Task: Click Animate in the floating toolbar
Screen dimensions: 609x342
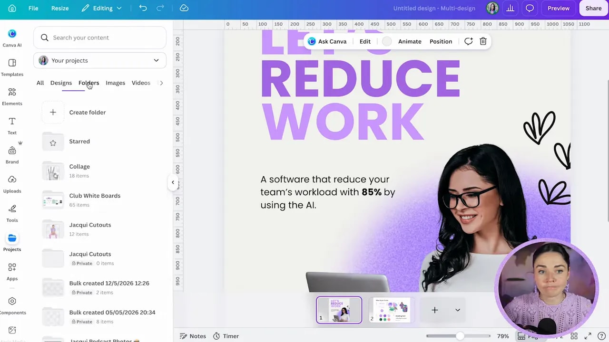Action: click(410, 41)
